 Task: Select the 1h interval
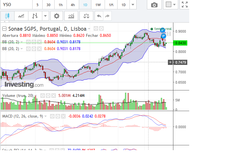click(x=61, y=5)
